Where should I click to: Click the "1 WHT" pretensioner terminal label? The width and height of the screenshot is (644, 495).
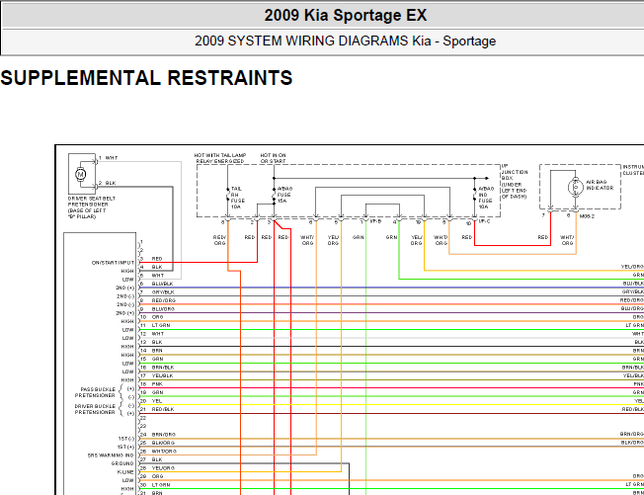[109, 158]
